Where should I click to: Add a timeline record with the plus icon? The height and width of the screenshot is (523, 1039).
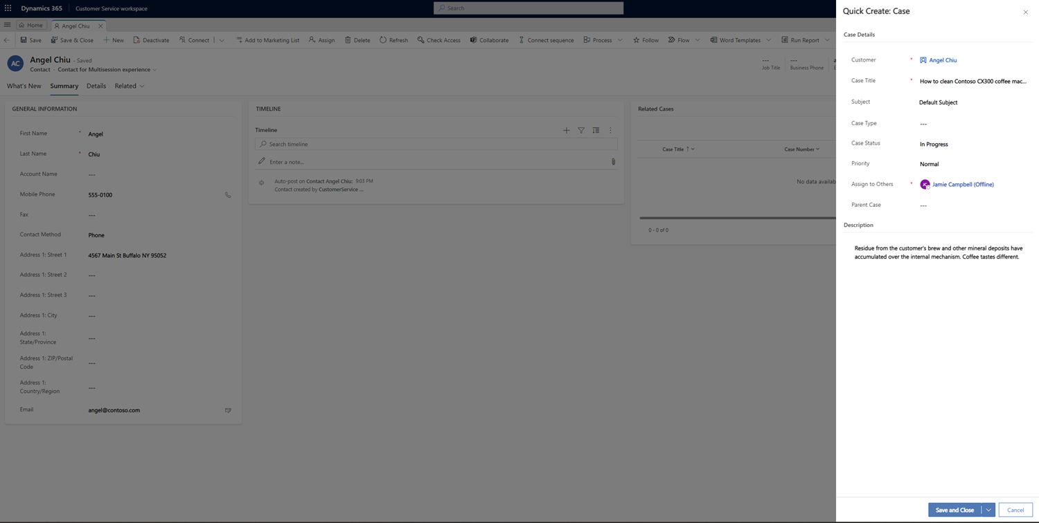(567, 130)
